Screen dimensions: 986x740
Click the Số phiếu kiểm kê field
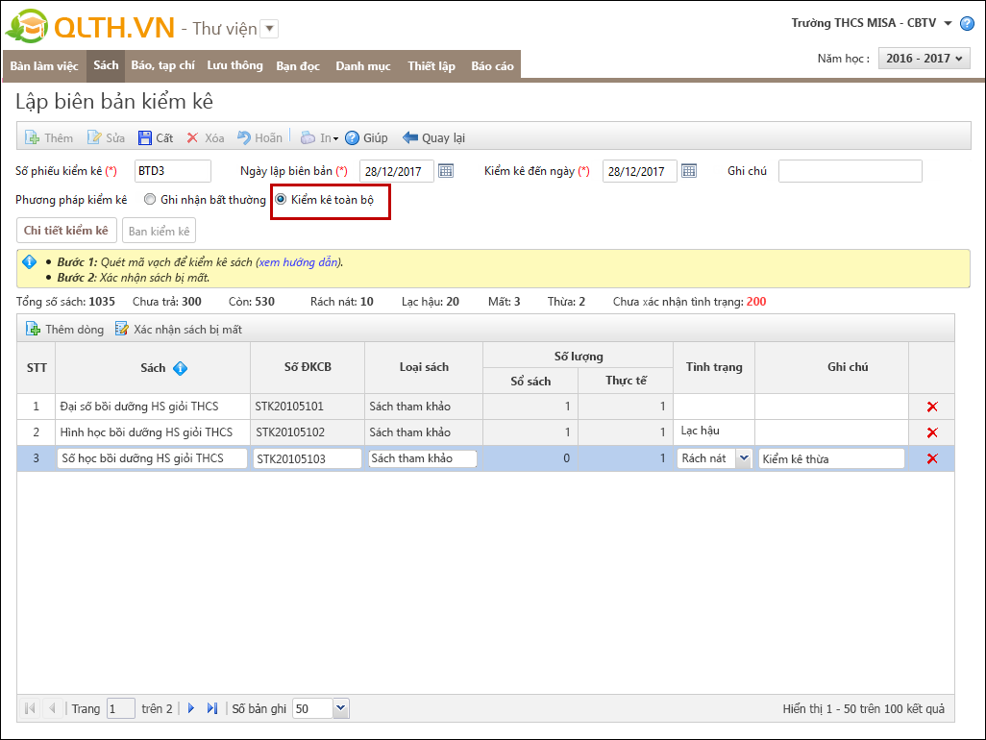coord(173,171)
